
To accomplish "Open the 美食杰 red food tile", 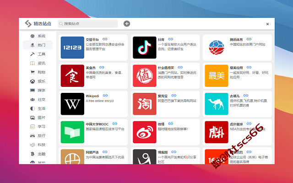I will click(x=72, y=75).
